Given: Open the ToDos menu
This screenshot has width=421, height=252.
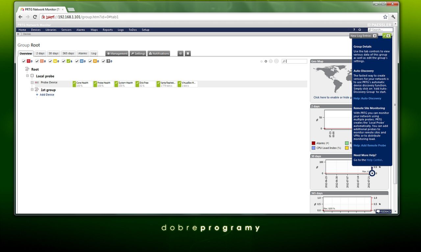Looking at the screenshot, I should coord(133,30).
